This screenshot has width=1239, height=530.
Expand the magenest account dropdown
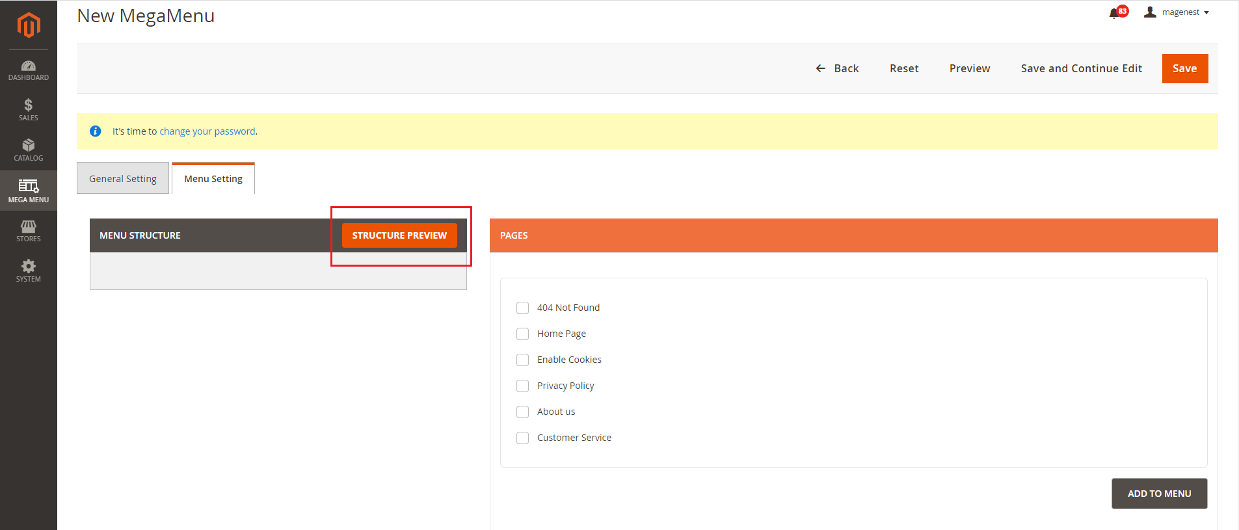coord(1177,12)
